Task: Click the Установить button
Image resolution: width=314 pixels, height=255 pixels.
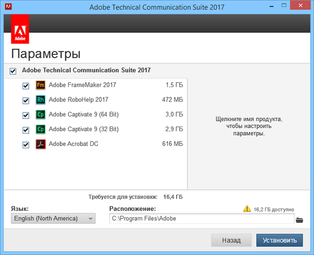Action: coord(279,240)
